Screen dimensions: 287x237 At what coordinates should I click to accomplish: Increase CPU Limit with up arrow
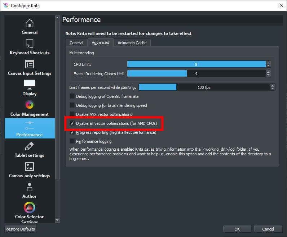[x=268, y=63]
